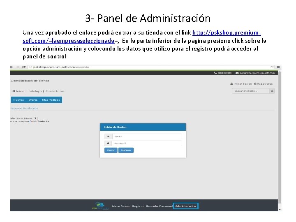Click the scrollbar down arrow
The width and height of the screenshot is (296, 222).
point(280,210)
